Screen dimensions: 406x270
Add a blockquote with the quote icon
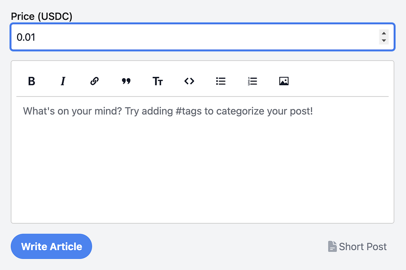coord(126,81)
